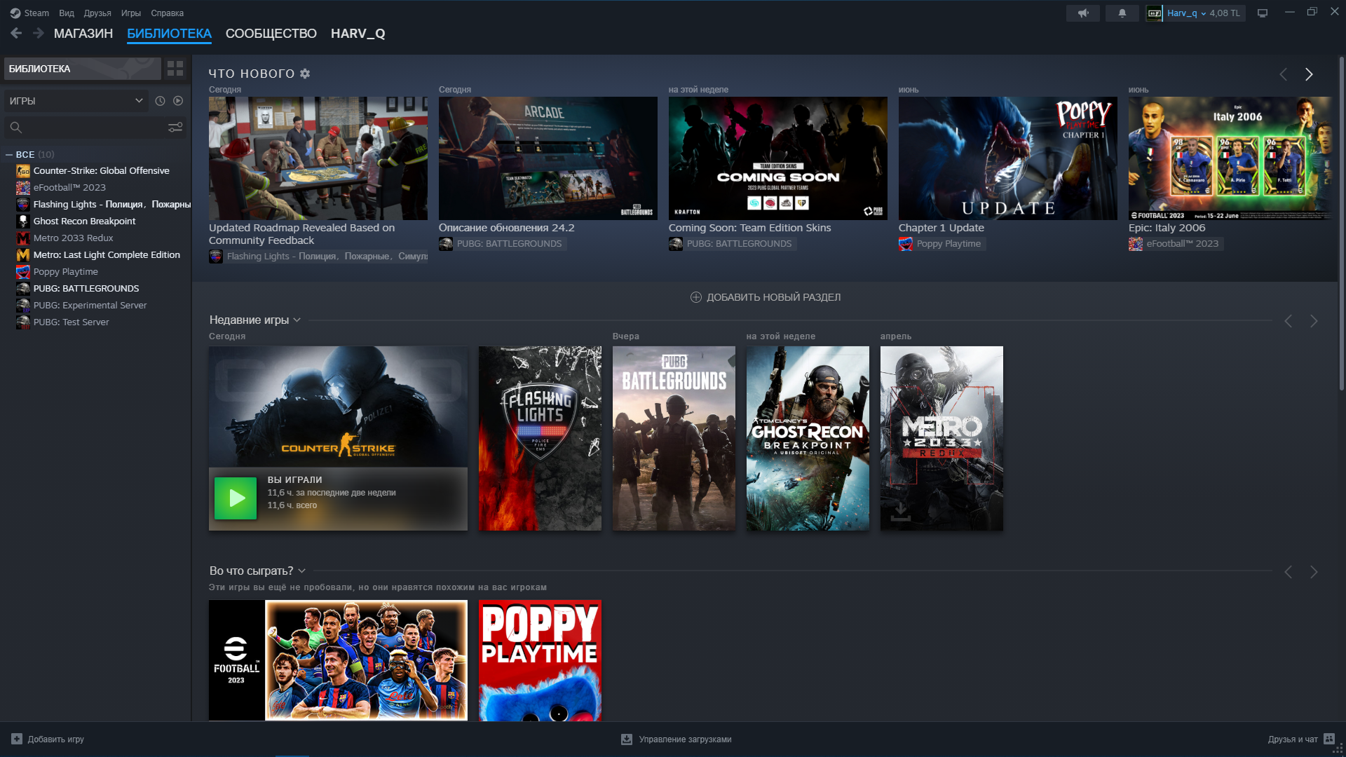
Task: Select Metro: Last Light Complete Edition
Action: tap(107, 255)
